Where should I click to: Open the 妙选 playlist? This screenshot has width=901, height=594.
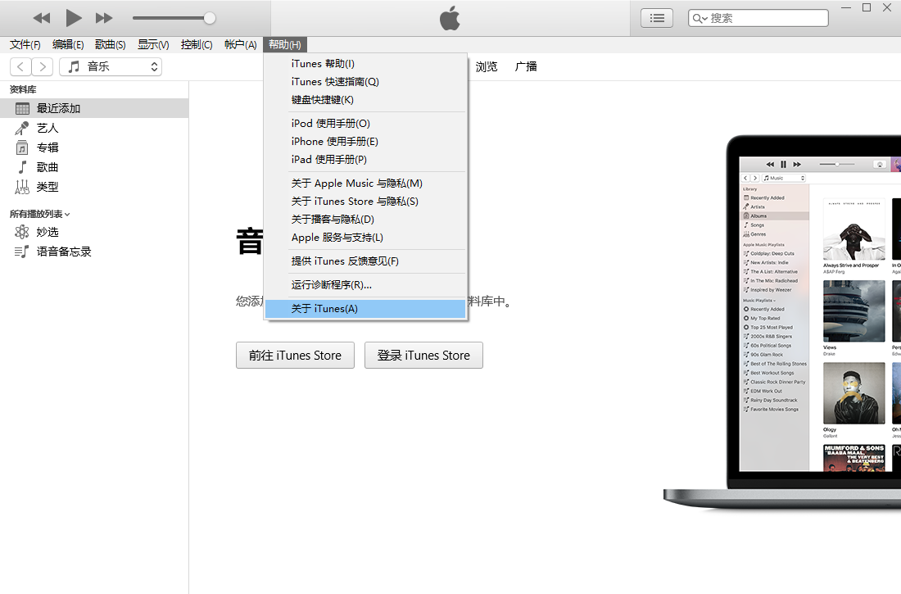click(x=94, y=232)
